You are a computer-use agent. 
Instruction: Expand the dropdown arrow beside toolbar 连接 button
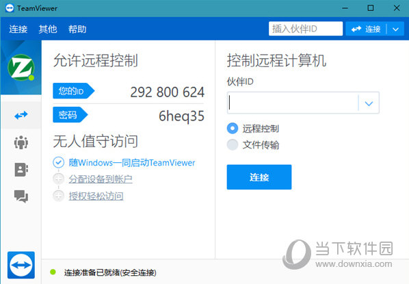click(x=395, y=29)
